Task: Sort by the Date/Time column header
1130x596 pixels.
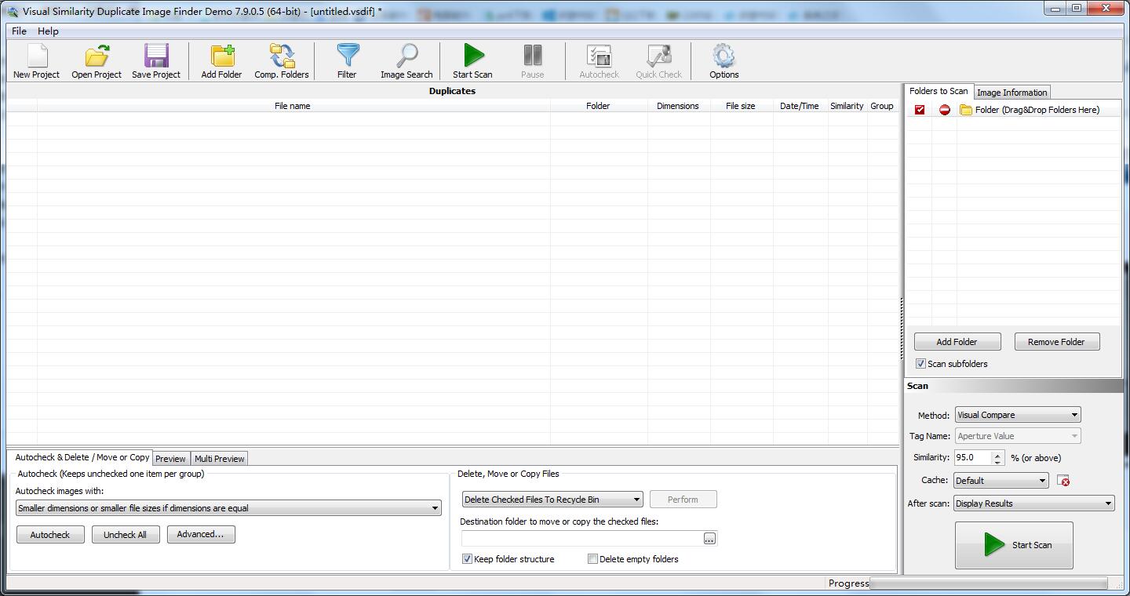Action: click(x=800, y=106)
